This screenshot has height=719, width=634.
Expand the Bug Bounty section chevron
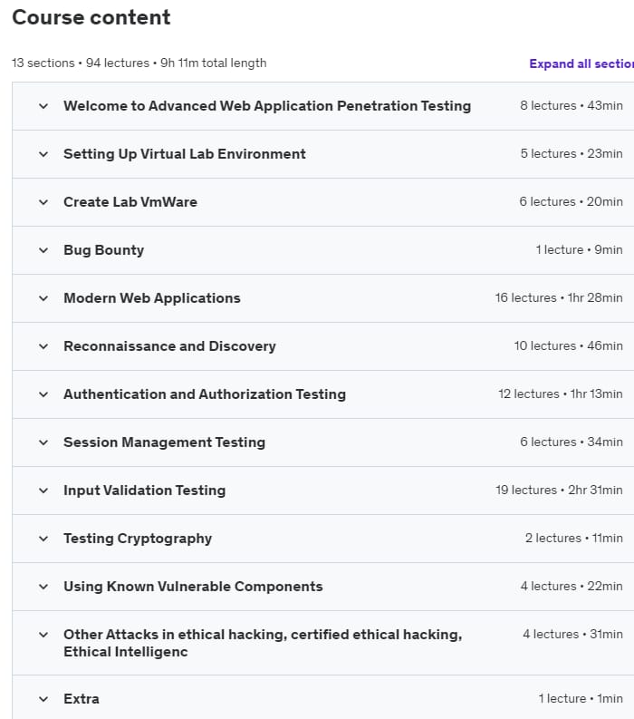point(43,251)
